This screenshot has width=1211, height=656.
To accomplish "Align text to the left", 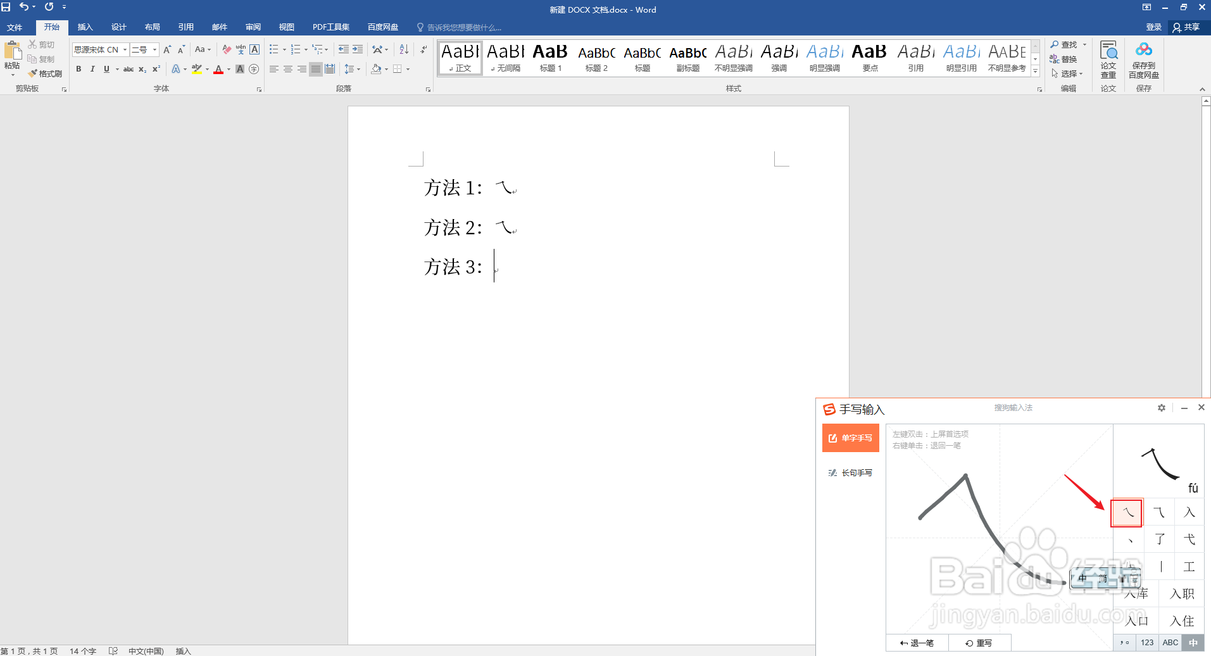I will (x=274, y=69).
